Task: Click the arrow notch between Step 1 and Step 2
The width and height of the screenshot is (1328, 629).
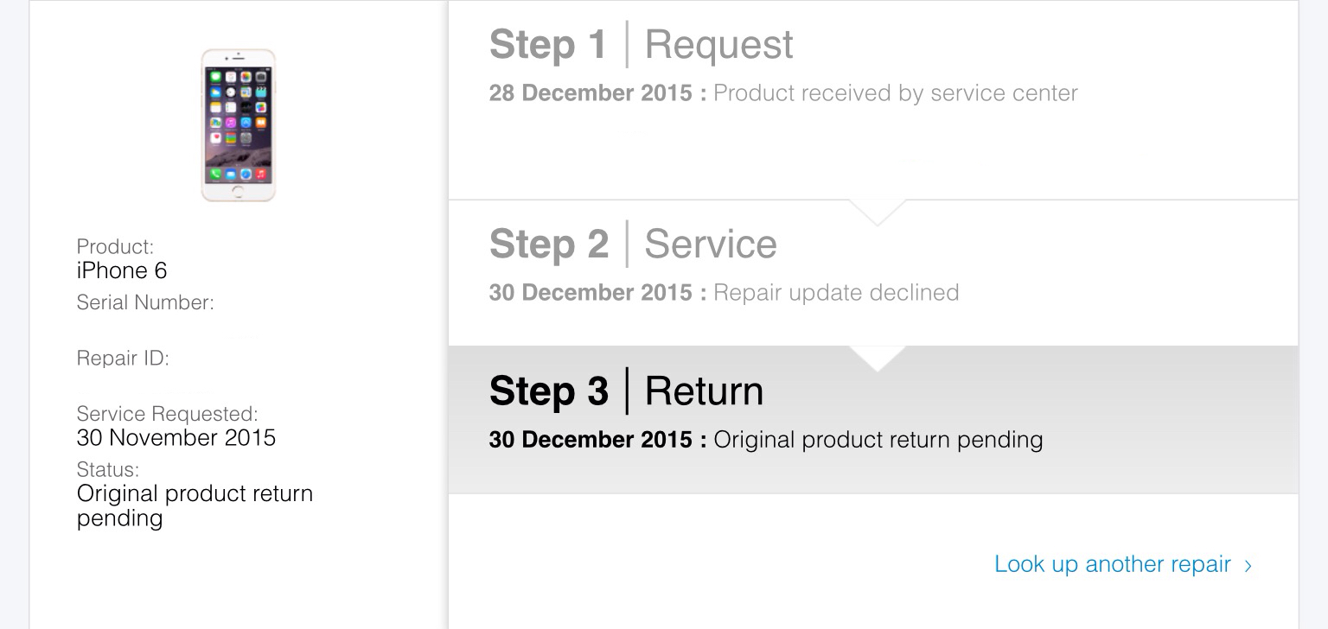Action: point(877,212)
